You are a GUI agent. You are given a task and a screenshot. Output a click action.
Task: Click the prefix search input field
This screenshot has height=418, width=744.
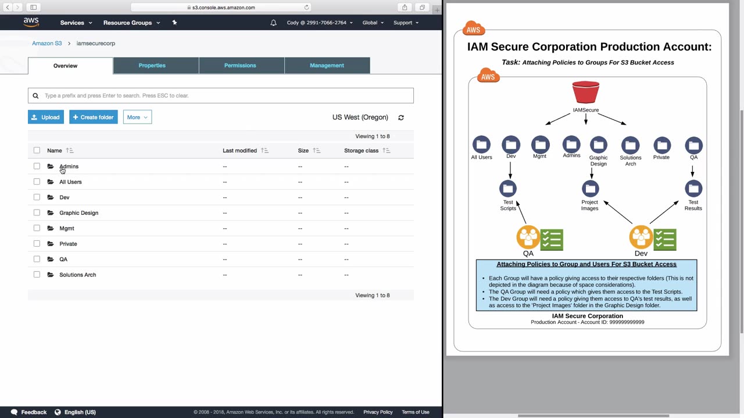(x=221, y=96)
